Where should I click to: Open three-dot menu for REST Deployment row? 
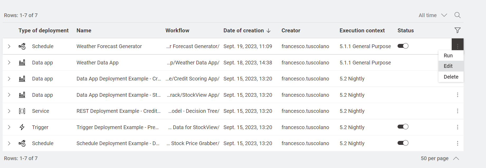pyautogui.click(x=457, y=111)
